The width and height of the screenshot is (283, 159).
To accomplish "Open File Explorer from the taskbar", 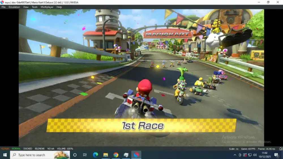I will tap(106, 155).
